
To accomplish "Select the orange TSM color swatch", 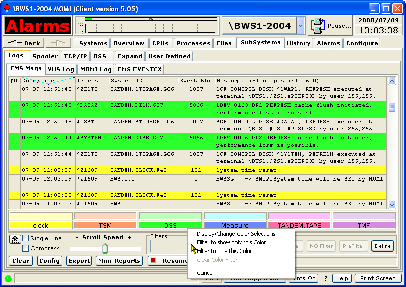I will (x=105, y=225).
